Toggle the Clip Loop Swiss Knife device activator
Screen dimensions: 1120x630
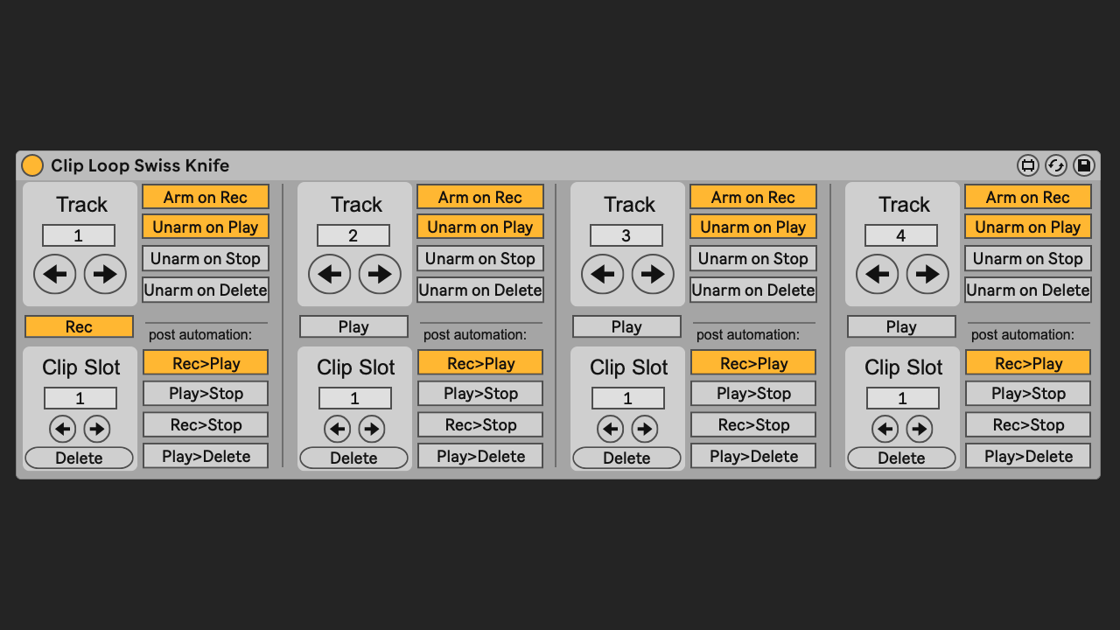[32, 165]
